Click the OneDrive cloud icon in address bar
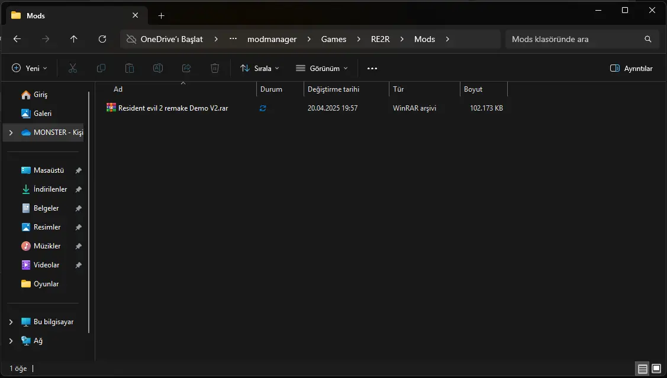The width and height of the screenshot is (667, 378). tap(131, 39)
